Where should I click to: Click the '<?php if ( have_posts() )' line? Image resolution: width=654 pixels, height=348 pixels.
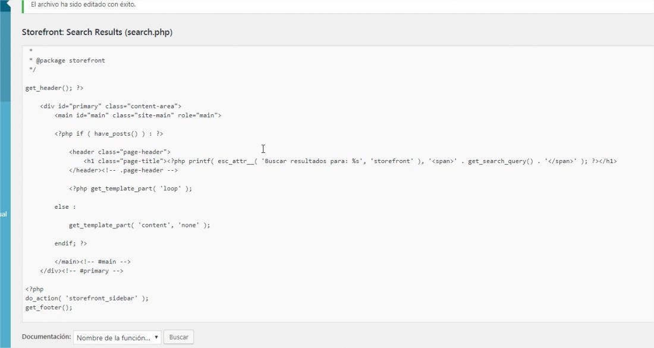(109, 134)
